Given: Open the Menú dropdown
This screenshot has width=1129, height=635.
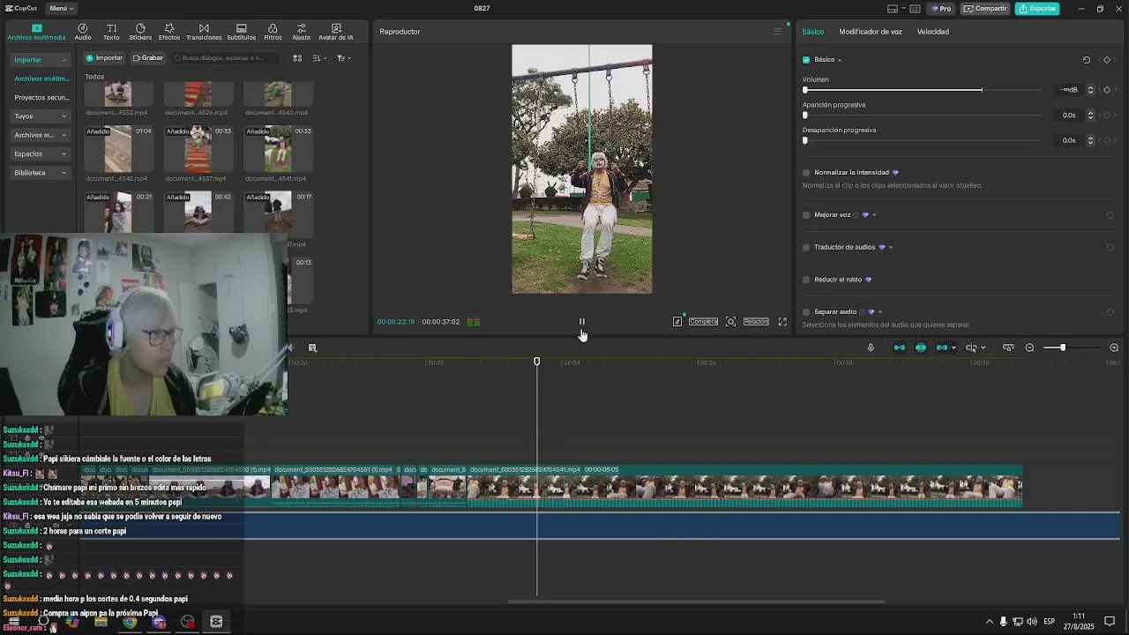Looking at the screenshot, I should click(60, 9).
